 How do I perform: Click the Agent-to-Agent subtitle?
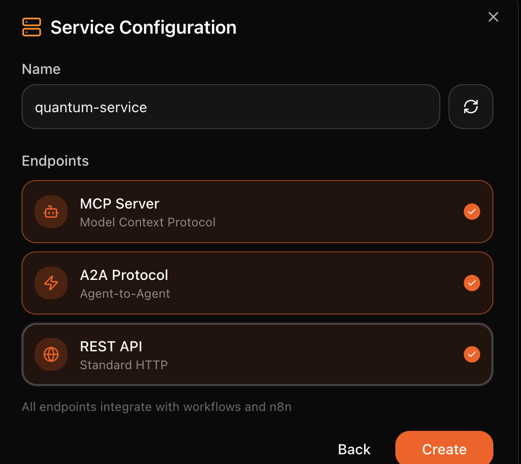(x=125, y=294)
